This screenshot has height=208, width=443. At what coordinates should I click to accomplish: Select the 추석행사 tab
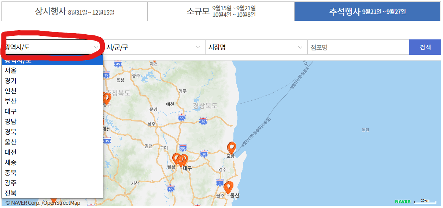[367, 11]
